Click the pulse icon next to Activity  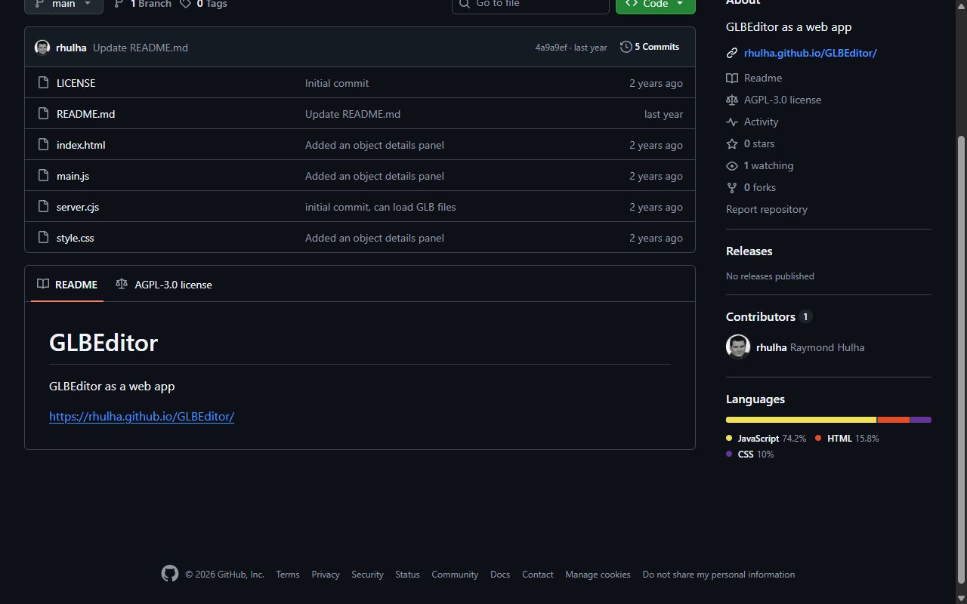(731, 122)
